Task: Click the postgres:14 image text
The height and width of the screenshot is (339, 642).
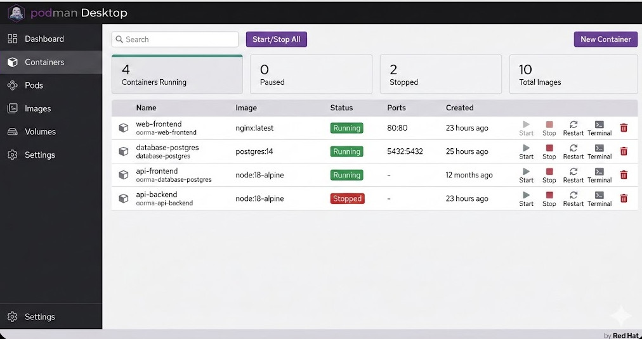Action: point(254,151)
